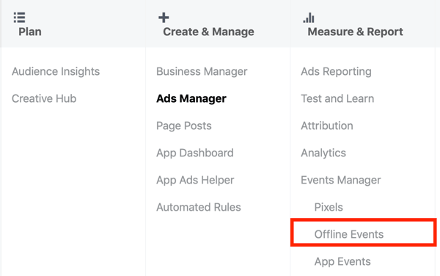This screenshot has width=440, height=276.
Task: Select Pixels under Events Manager
Action: coord(329,207)
